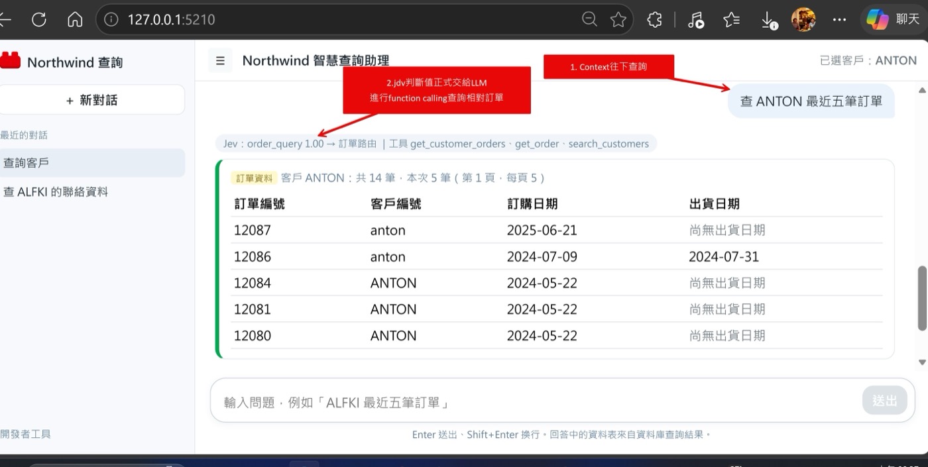Start a new chat with 新對話
This screenshot has height=467, width=928.
pyautogui.click(x=92, y=100)
